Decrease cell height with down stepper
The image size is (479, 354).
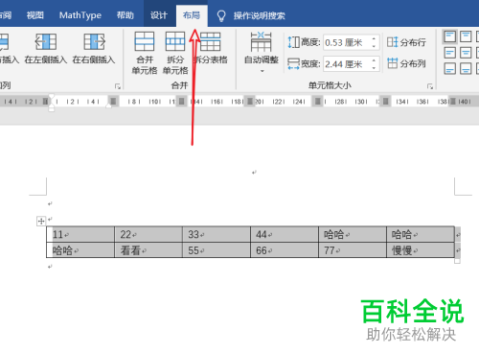tap(374, 46)
